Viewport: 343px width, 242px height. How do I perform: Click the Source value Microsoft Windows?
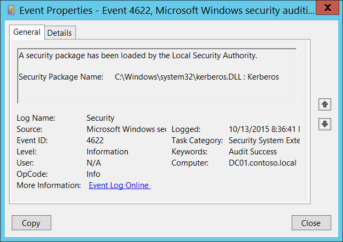pyautogui.click(x=126, y=129)
